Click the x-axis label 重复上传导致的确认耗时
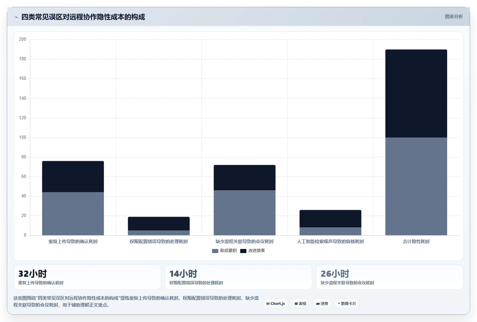Image resolution: width=477 pixels, height=322 pixels. click(x=73, y=241)
